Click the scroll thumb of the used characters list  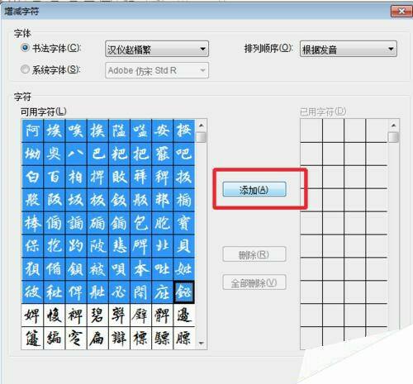[x=393, y=137]
